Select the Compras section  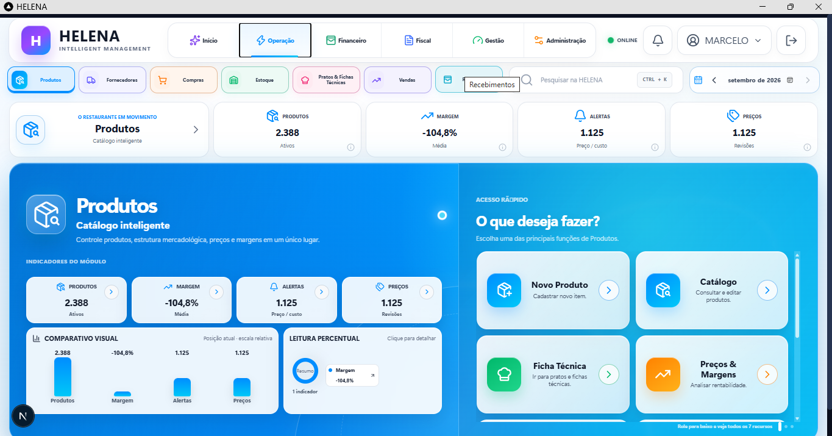click(183, 80)
